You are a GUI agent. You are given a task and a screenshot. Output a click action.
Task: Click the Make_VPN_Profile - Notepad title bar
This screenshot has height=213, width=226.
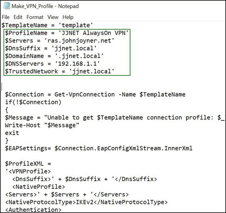coord(113,6)
